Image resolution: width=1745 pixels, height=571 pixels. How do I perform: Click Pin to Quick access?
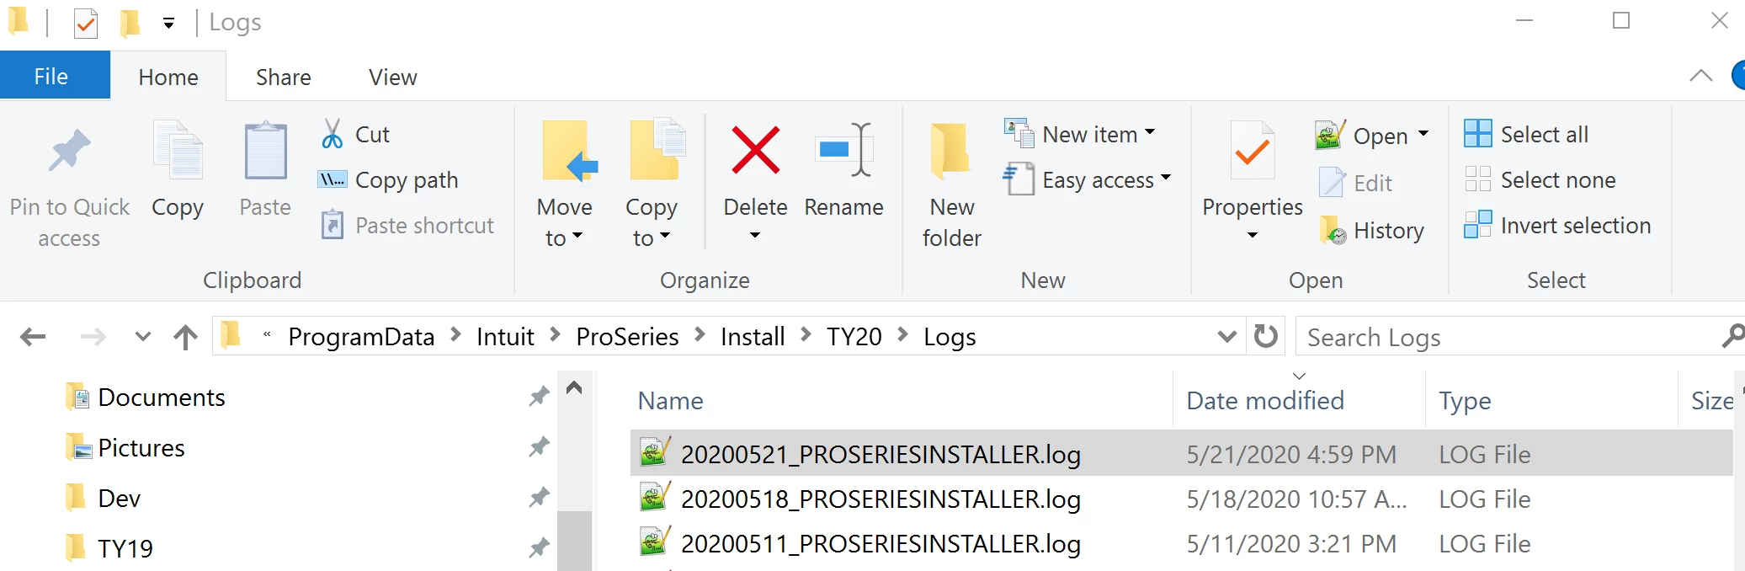tap(69, 187)
